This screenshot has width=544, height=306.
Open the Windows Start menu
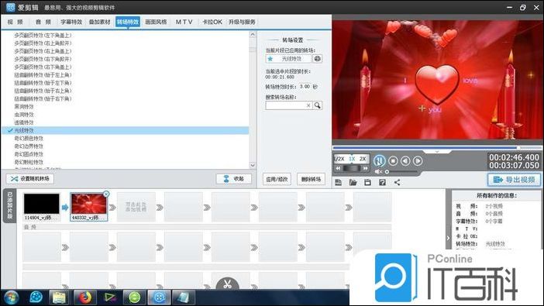tap(11, 297)
